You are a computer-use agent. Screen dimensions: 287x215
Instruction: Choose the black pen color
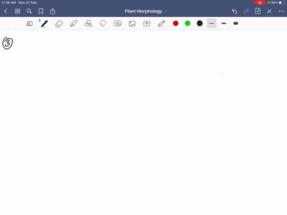point(200,23)
